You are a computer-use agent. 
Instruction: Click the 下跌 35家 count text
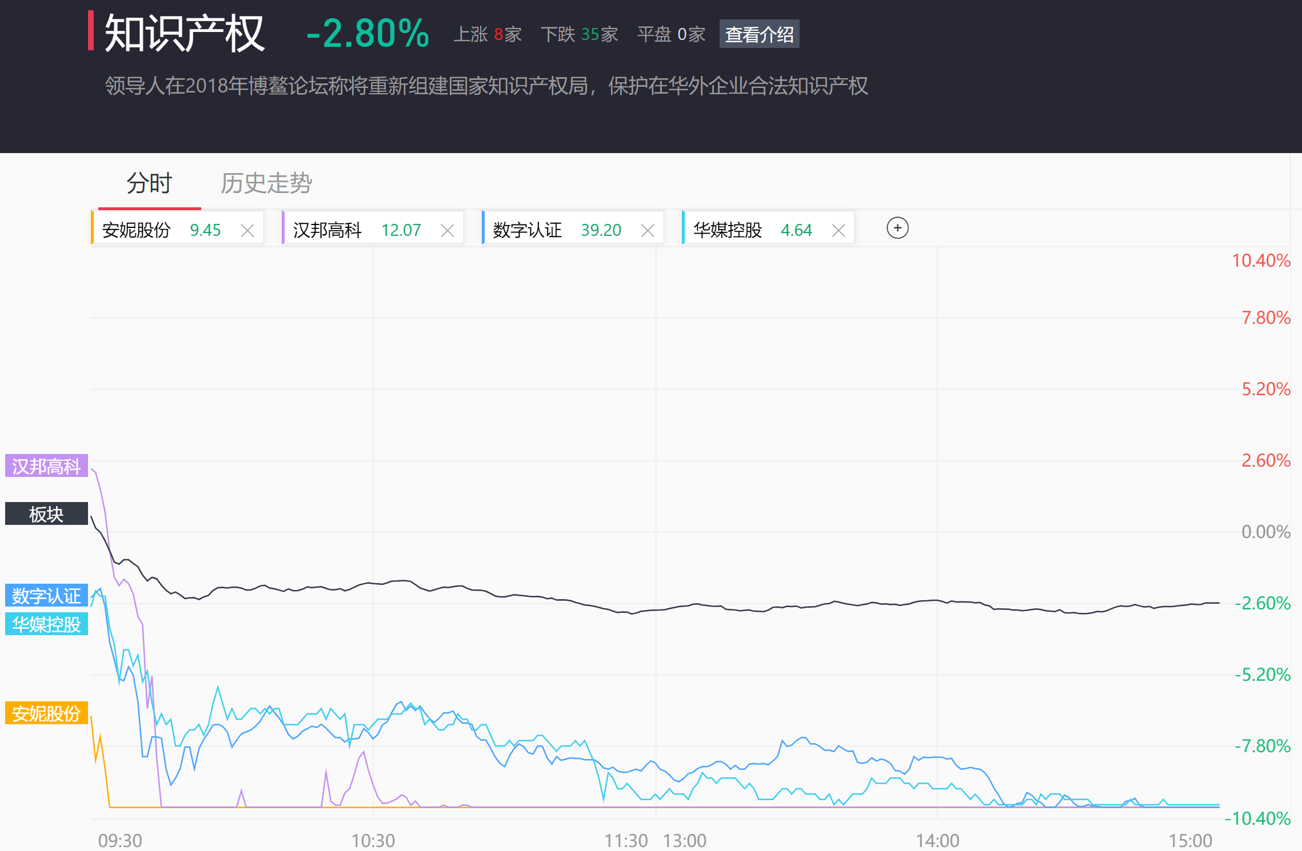pyautogui.click(x=580, y=34)
